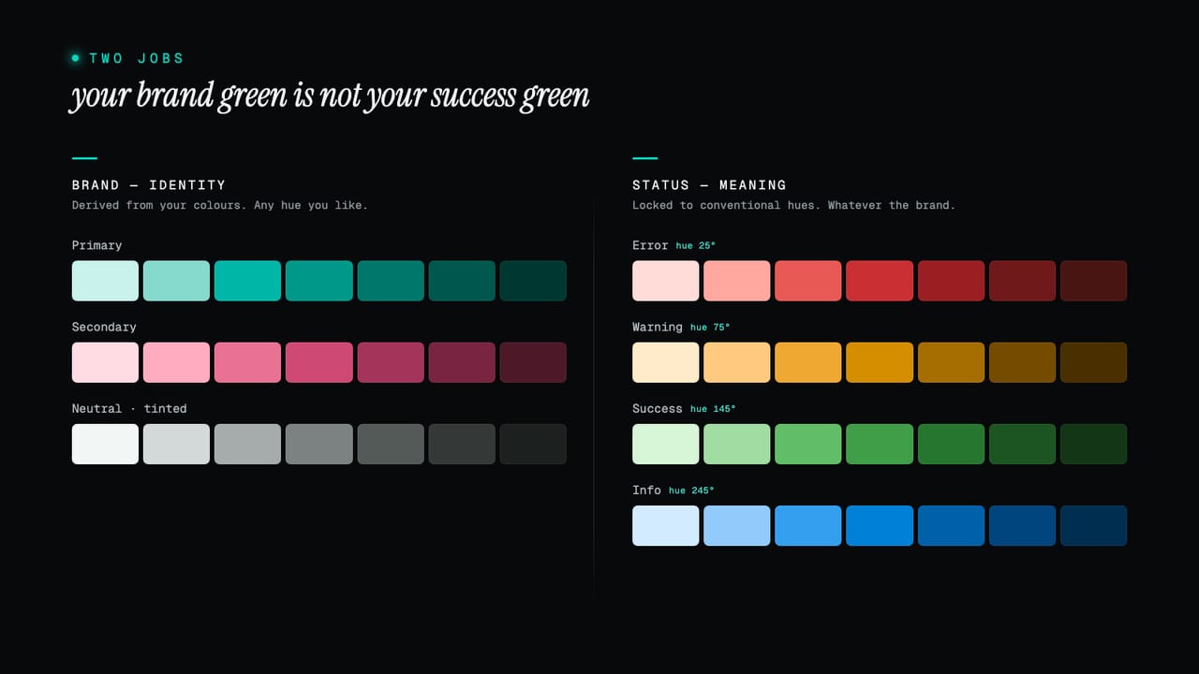Pick the darkest Error swatch
Image resolution: width=1199 pixels, height=674 pixels.
click(x=1093, y=281)
